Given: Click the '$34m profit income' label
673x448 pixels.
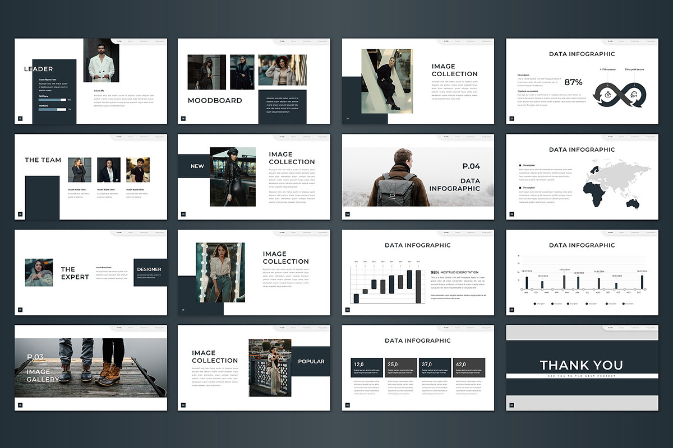Looking at the screenshot, I should (634, 69).
